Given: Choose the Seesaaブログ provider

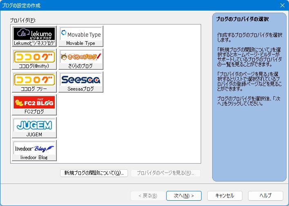Looking at the screenshot, I should pyautogui.click(x=81, y=82).
